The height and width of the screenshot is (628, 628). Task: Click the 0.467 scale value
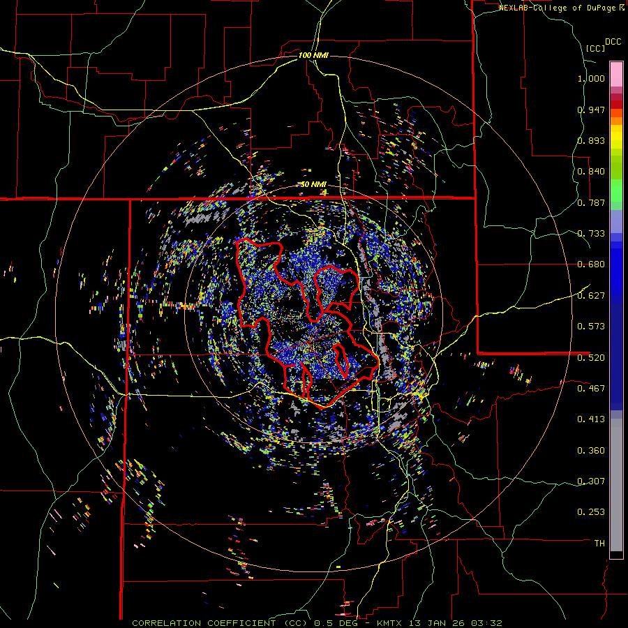(591, 389)
